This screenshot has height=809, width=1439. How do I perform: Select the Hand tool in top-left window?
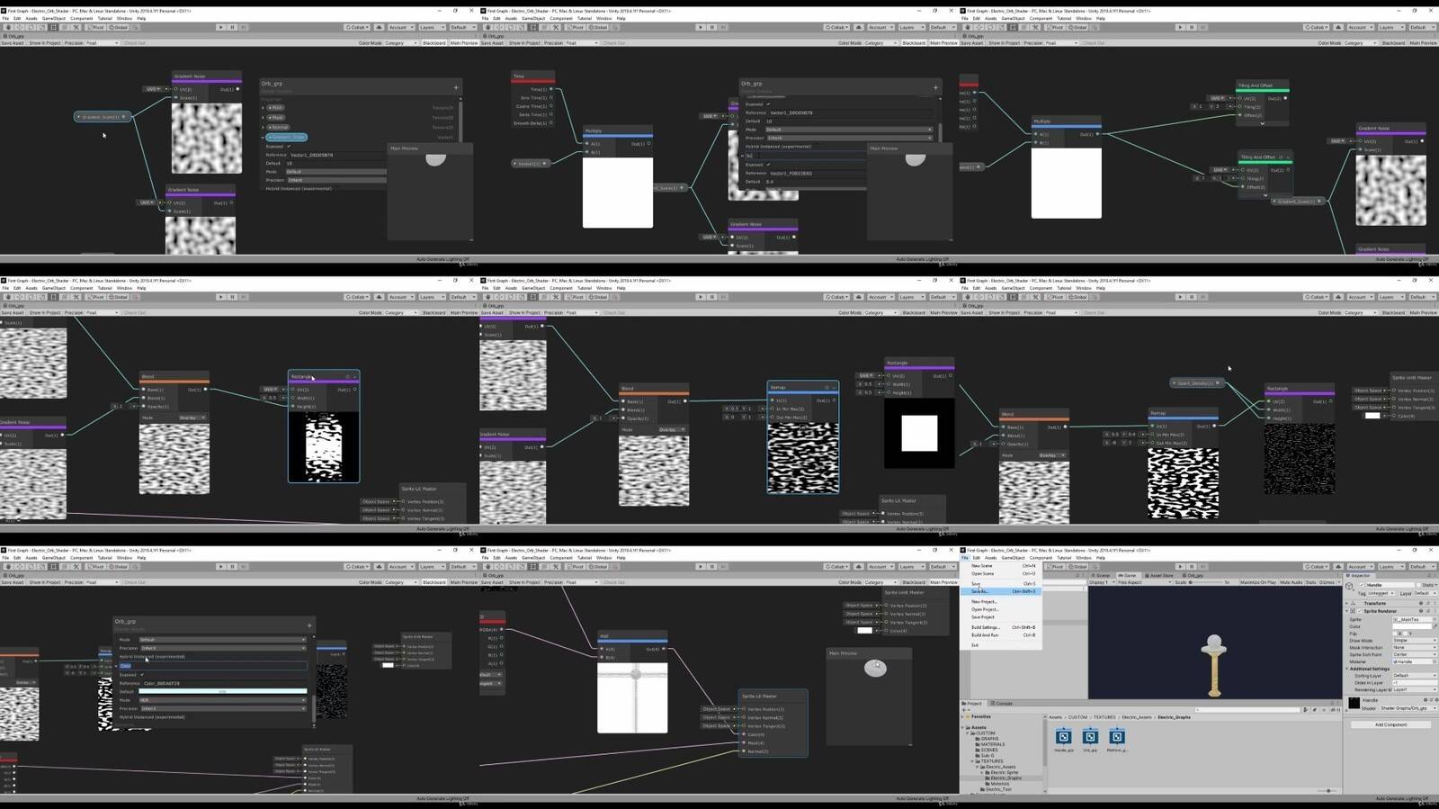[x=8, y=27]
